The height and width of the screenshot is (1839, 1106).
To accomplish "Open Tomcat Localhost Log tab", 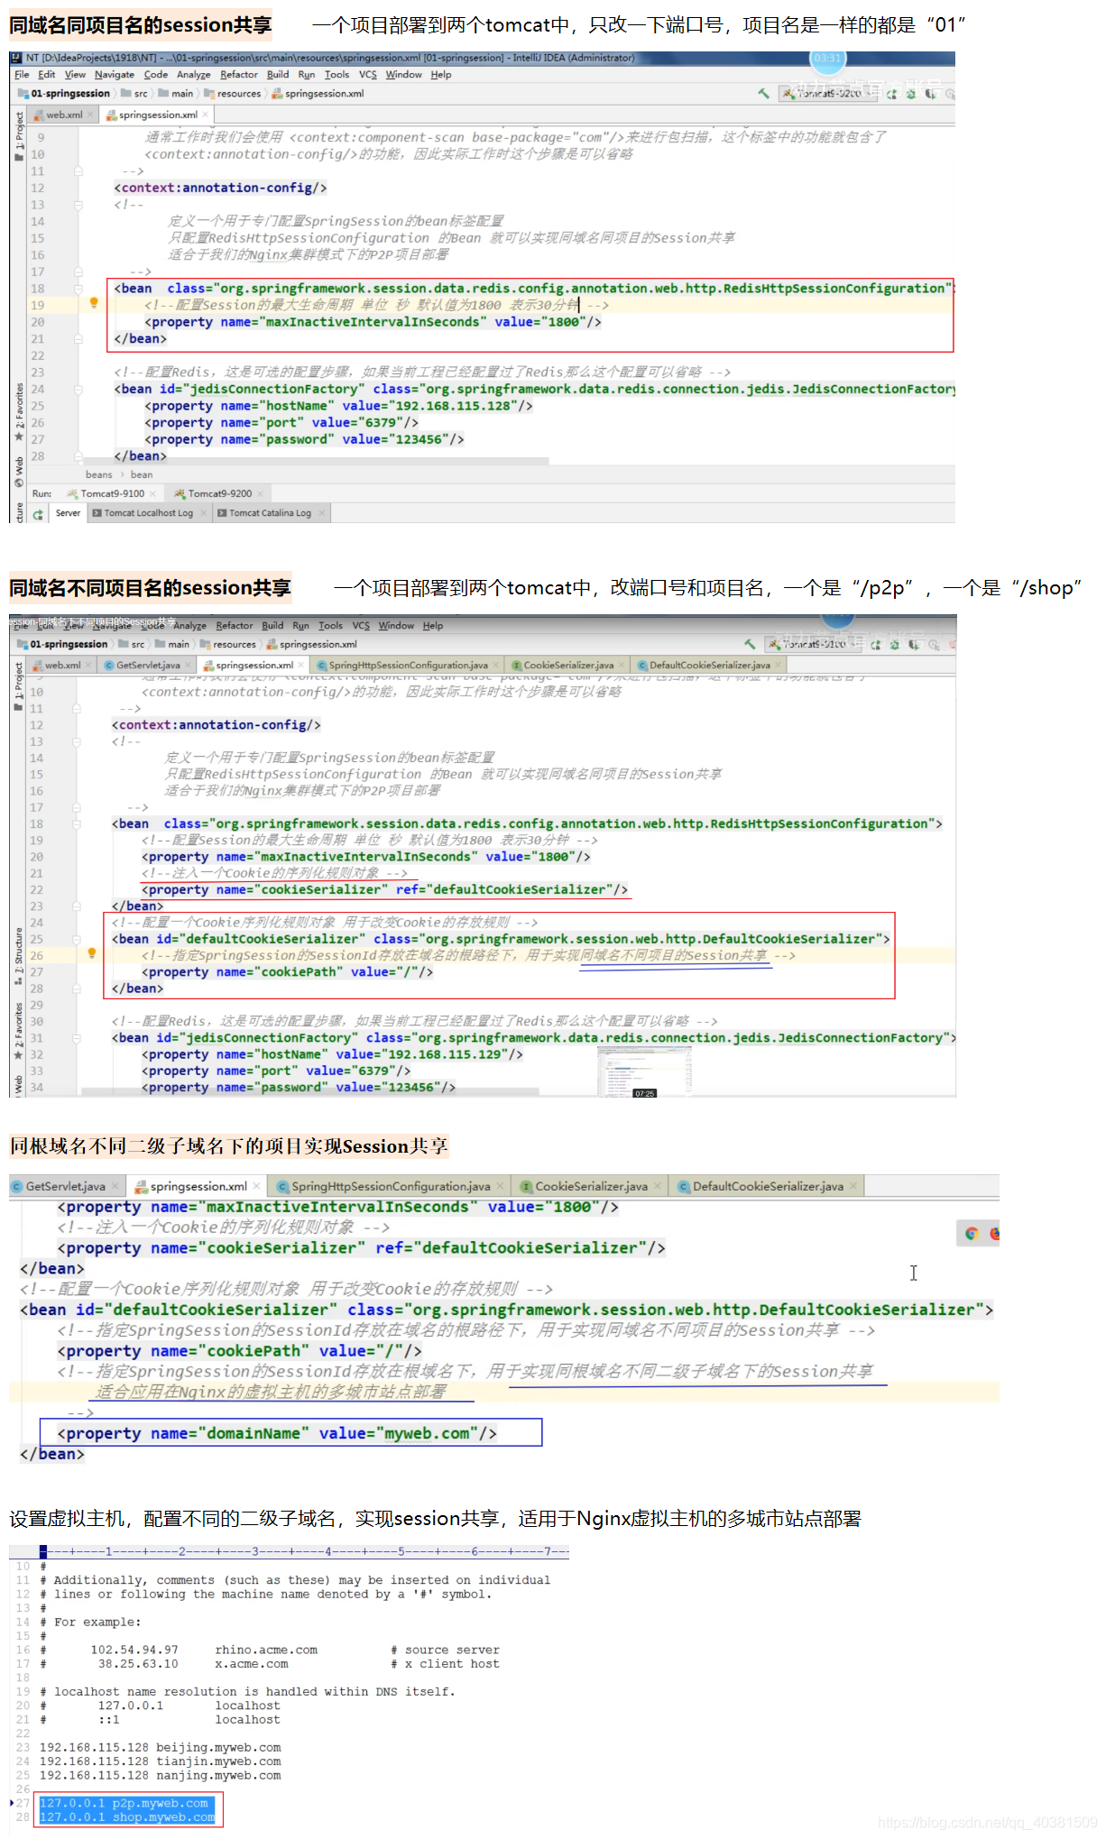I will [148, 513].
